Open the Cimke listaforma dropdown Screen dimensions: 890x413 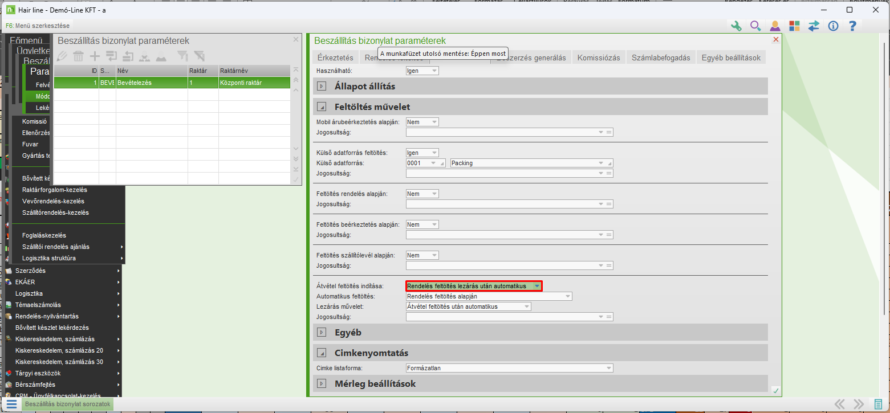[609, 368]
